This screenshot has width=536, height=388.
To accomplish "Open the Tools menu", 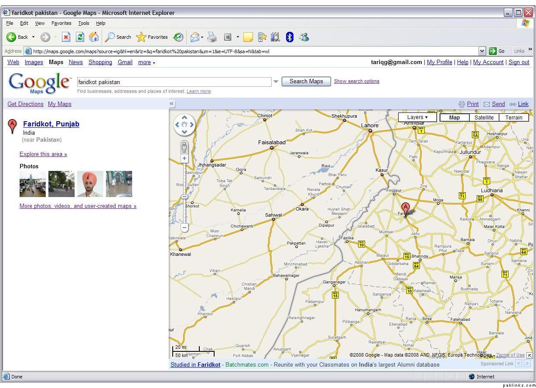I will tap(84, 23).
